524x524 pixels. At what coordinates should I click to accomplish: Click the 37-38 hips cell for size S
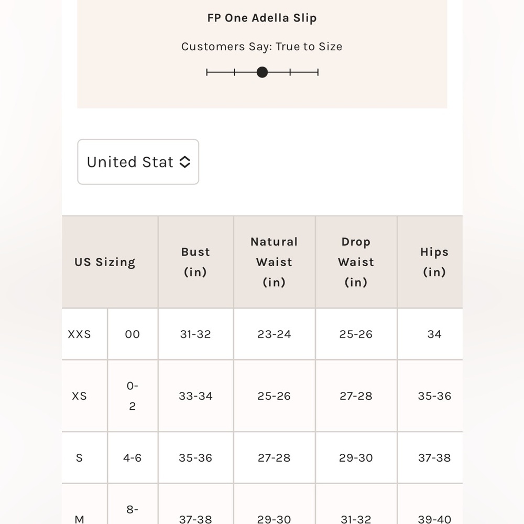tap(434, 458)
